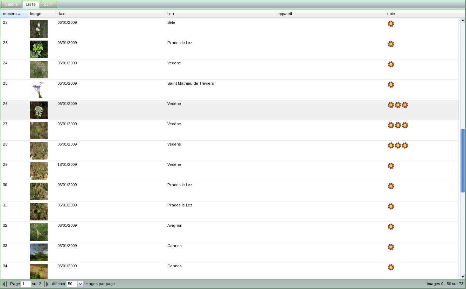
Task: Open the Zoom tab
Action: coord(48,4)
